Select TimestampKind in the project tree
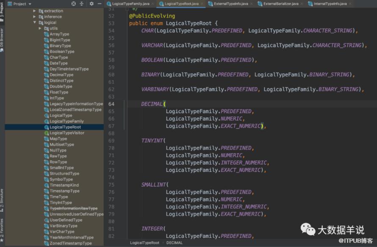 [x=64, y=185]
